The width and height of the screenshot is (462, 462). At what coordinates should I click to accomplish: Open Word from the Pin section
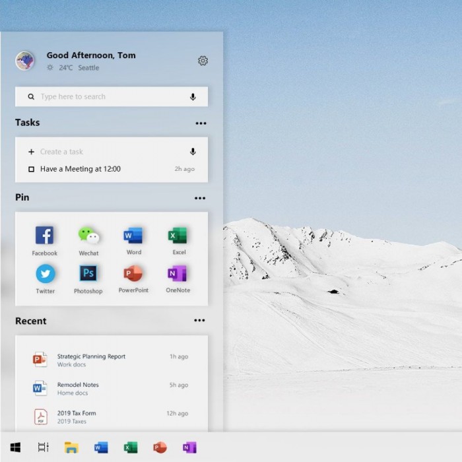click(x=133, y=236)
